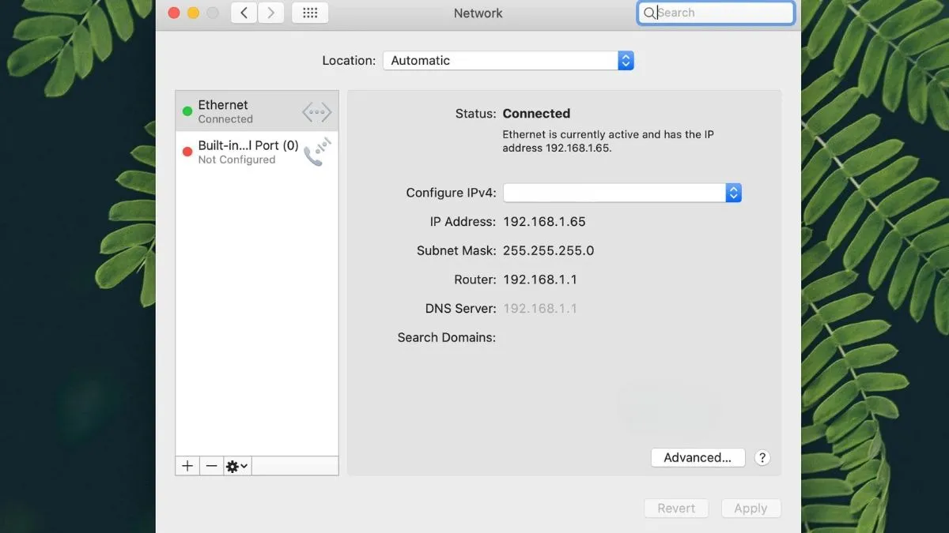Click the question mark help icon
This screenshot has width=949, height=533.
coord(762,457)
